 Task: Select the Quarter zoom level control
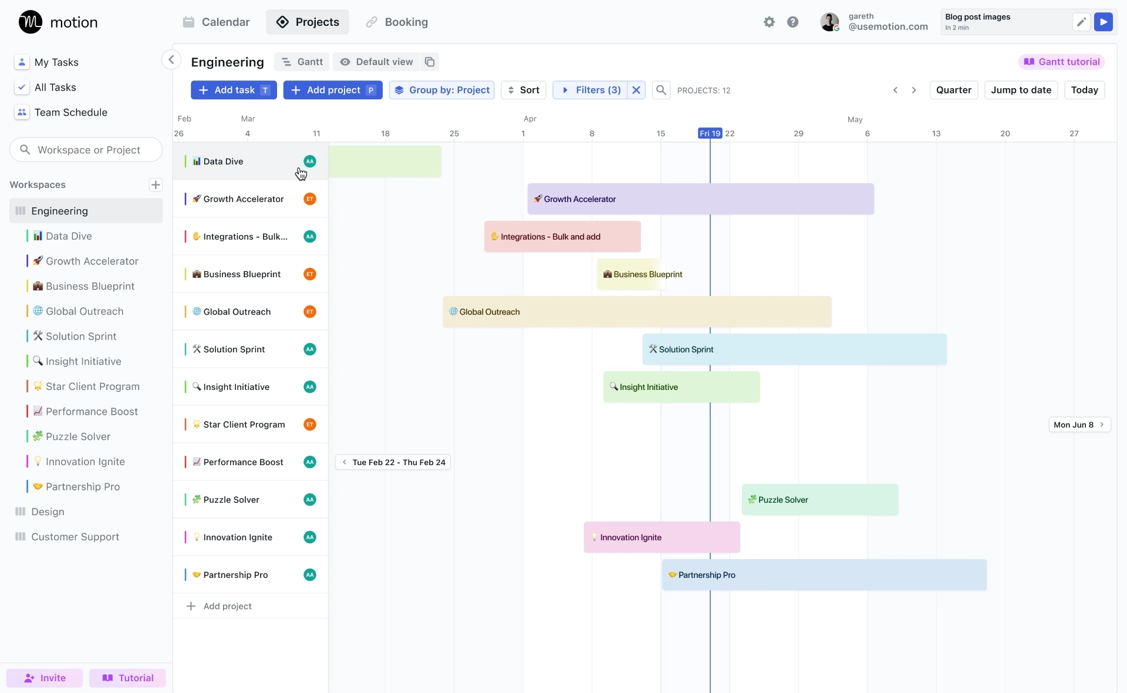[x=954, y=90]
